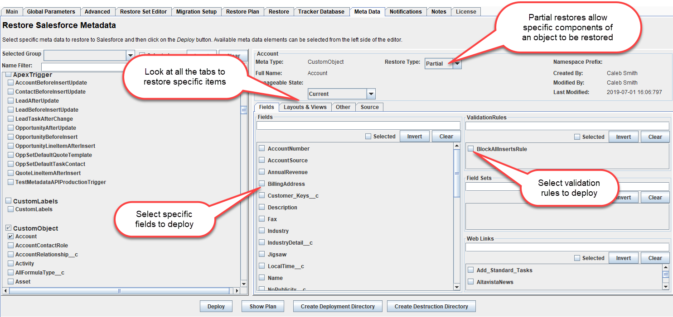Viewport: 673px width, 317px height.
Task: Check the Add_Standard_Tasks web link
Action: pyautogui.click(x=471, y=270)
